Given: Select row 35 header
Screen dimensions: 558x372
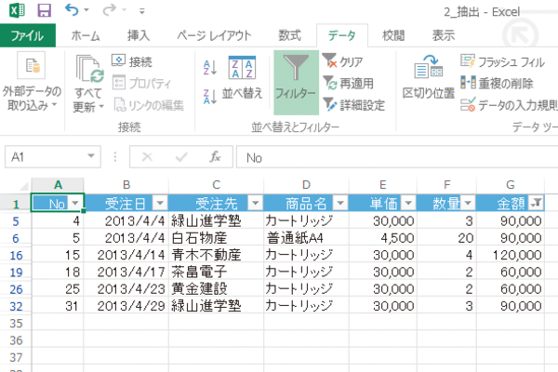Looking at the screenshot, I should pos(16,324).
